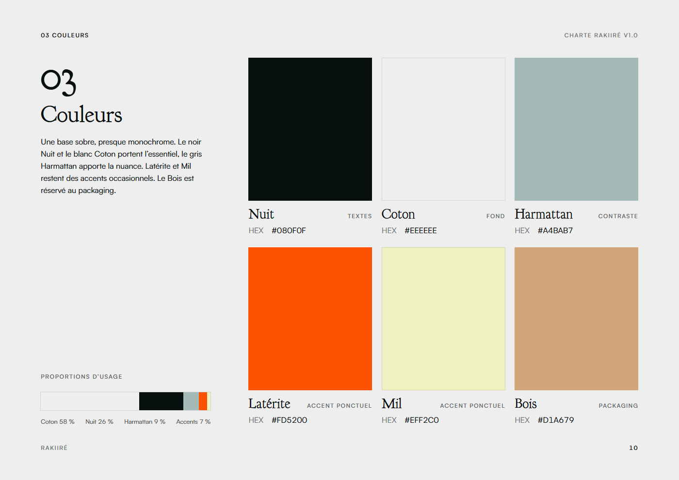Viewport: 679px width, 480px height.
Task: Click the intro paragraph starting 'Une base sobre'
Action: coord(121,166)
